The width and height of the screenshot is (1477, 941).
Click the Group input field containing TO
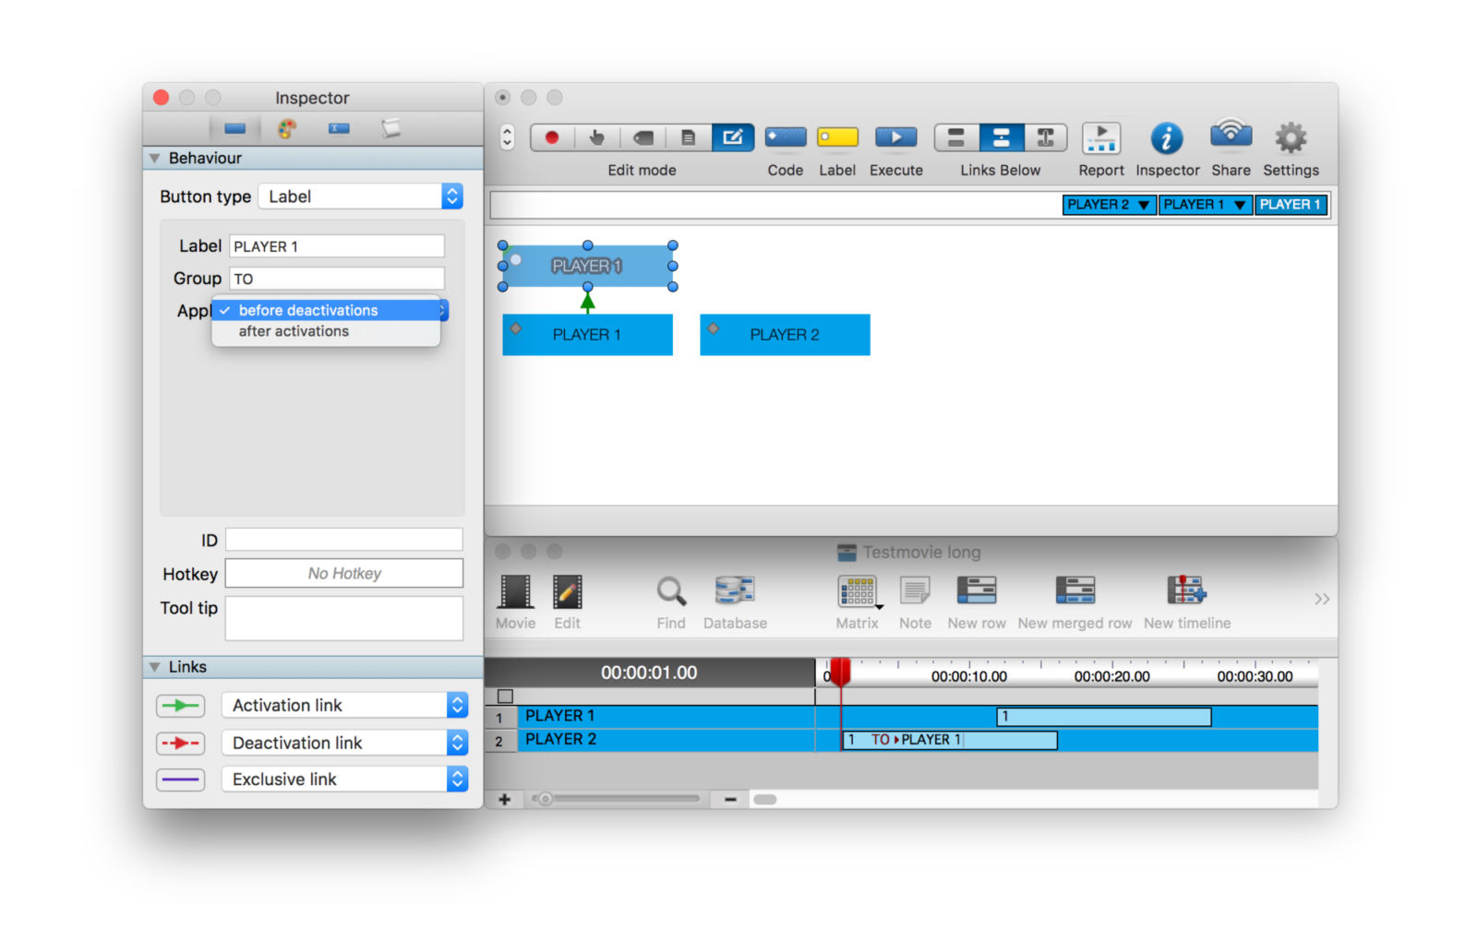pyautogui.click(x=337, y=279)
